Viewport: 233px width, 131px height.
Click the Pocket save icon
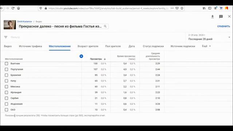177,8
